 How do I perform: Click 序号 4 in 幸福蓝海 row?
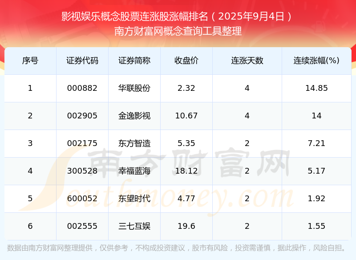(x=30, y=171)
